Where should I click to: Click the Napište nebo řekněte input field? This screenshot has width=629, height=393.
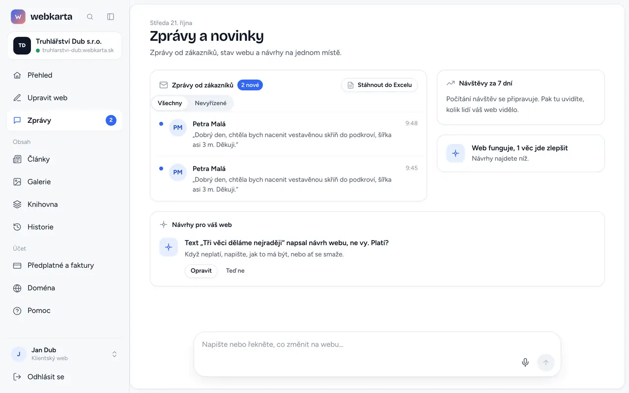point(377,344)
